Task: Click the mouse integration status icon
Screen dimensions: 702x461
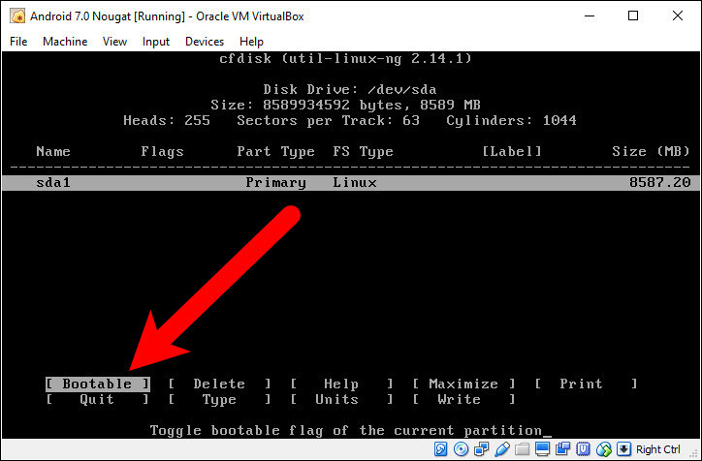Action: [604, 449]
